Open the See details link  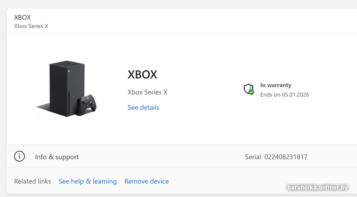[x=143, y=107]
